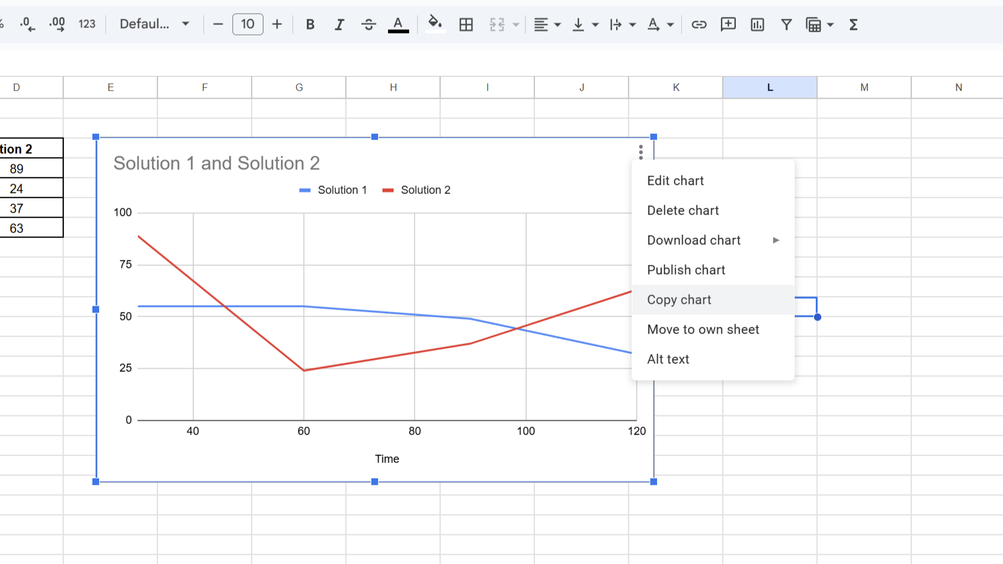Toggle strikethrough formatting
This screenshot has width=1003, height=564.
[x=368, y=25]
